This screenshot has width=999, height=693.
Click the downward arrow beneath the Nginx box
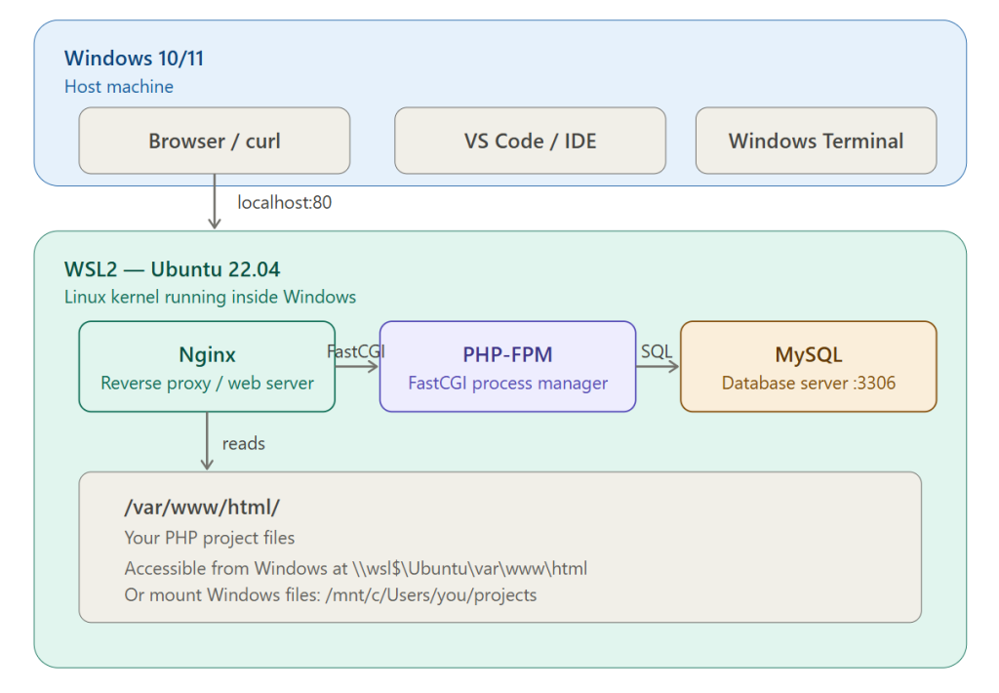coord(207,441)
